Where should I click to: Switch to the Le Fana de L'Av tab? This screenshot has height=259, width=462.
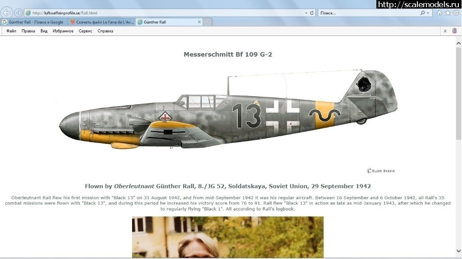coord(102,22)
